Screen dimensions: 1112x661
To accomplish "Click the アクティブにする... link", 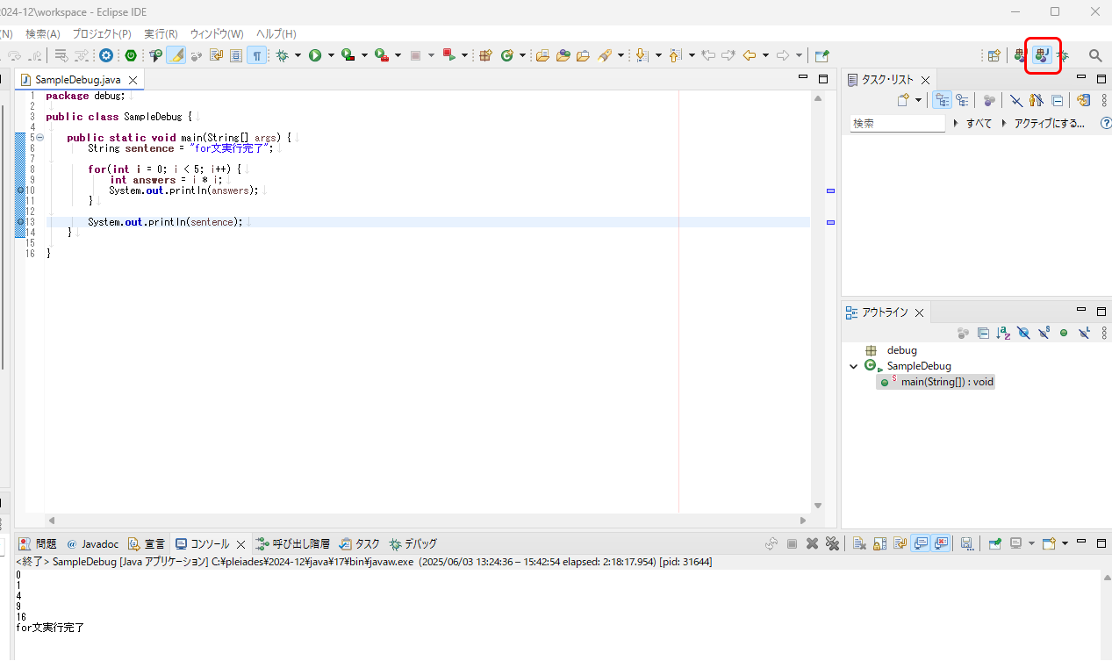I will pos(1049,124).
